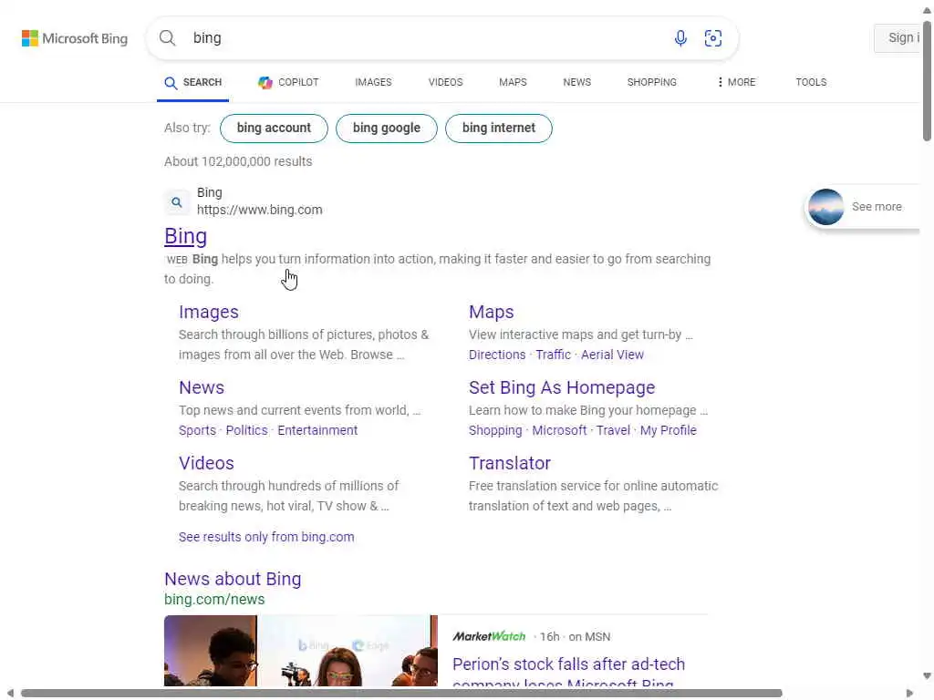The height and width of the screenshot is (700, 934).
Task: Click the scroll down arrow
Action: 927,676
